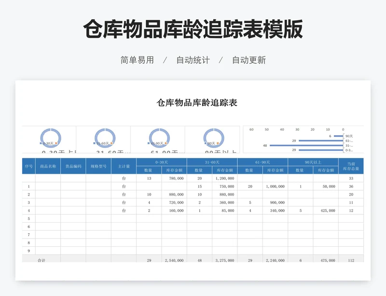Click the 31-60天 group header
This screenshot has width=386, height=296.
212,162
